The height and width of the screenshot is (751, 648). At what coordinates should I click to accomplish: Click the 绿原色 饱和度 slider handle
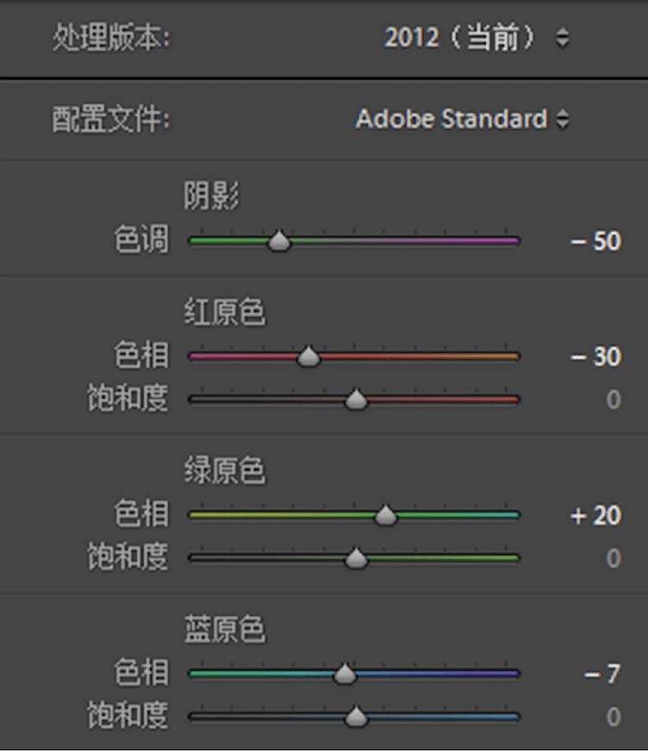356,559
